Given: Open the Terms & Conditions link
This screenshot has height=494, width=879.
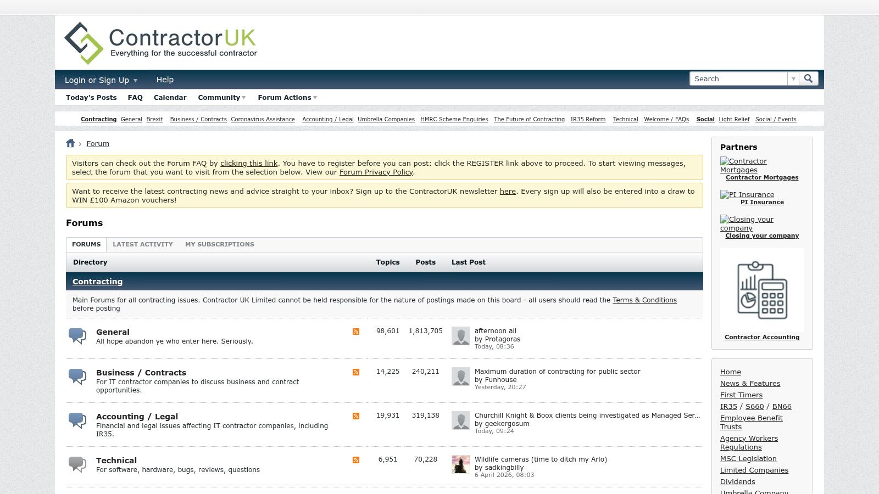Looking at the screenshot, I should pyautogui.click(x=644, y=300).
